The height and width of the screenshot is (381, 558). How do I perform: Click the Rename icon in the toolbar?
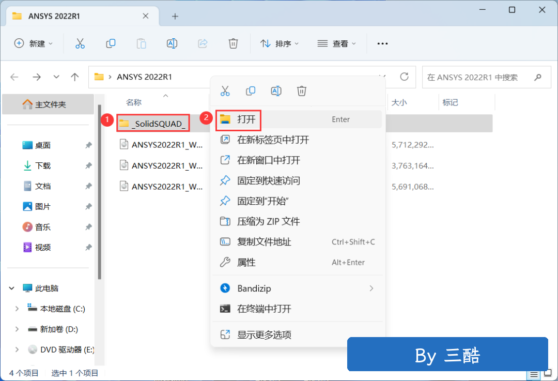pyautogui.click(x=172, y=43)
